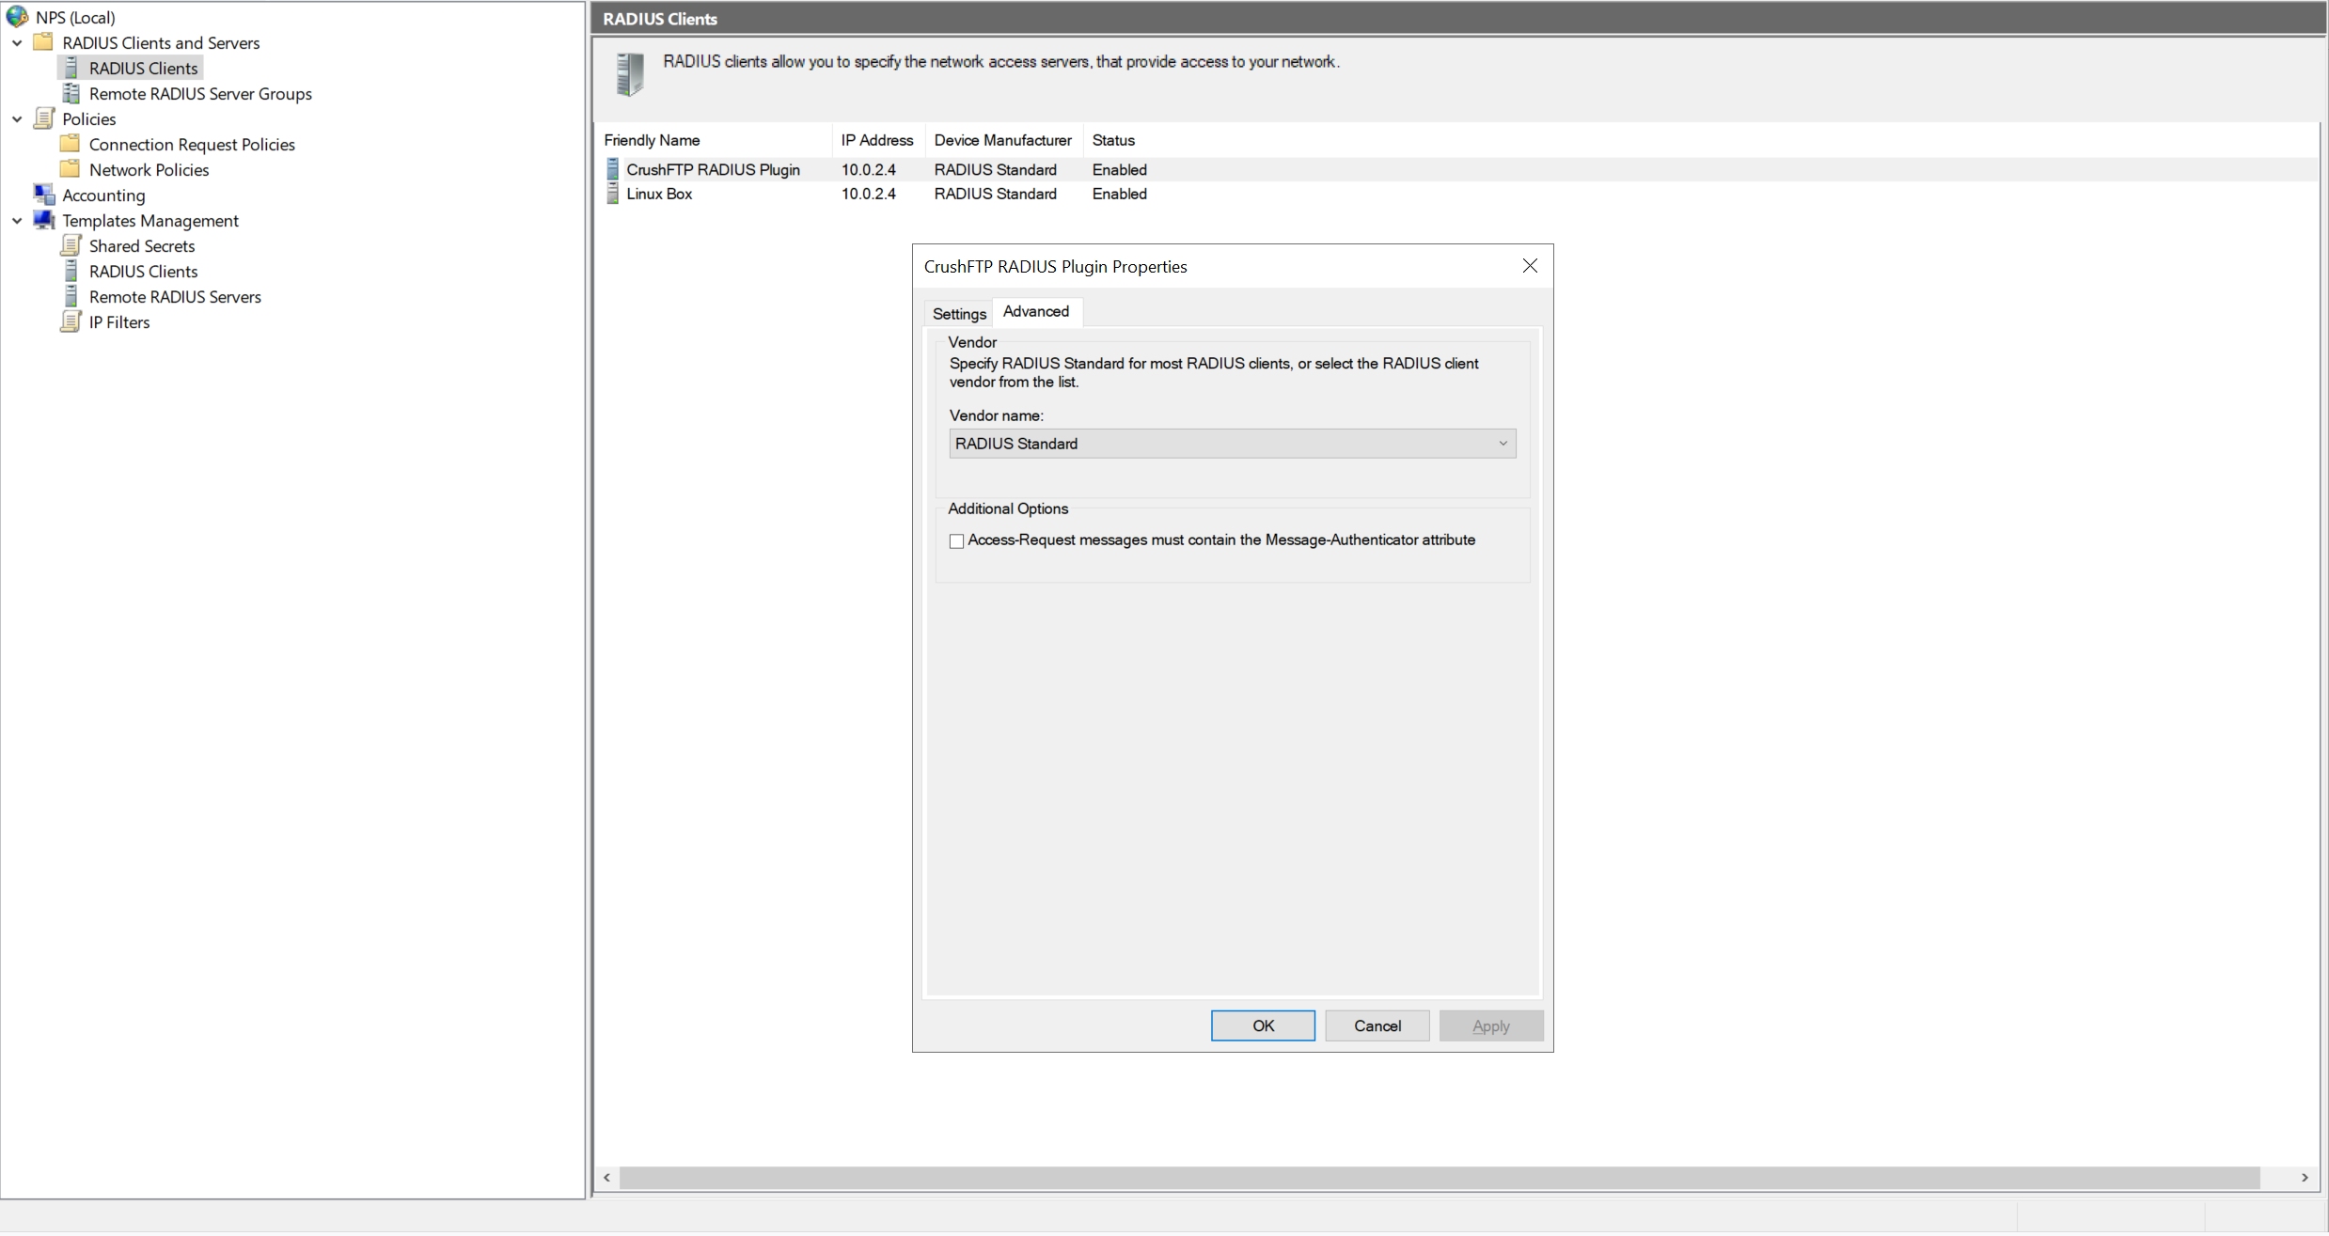Close the CrushFTP RADIUS Plugin Properties dialog

1530,266
